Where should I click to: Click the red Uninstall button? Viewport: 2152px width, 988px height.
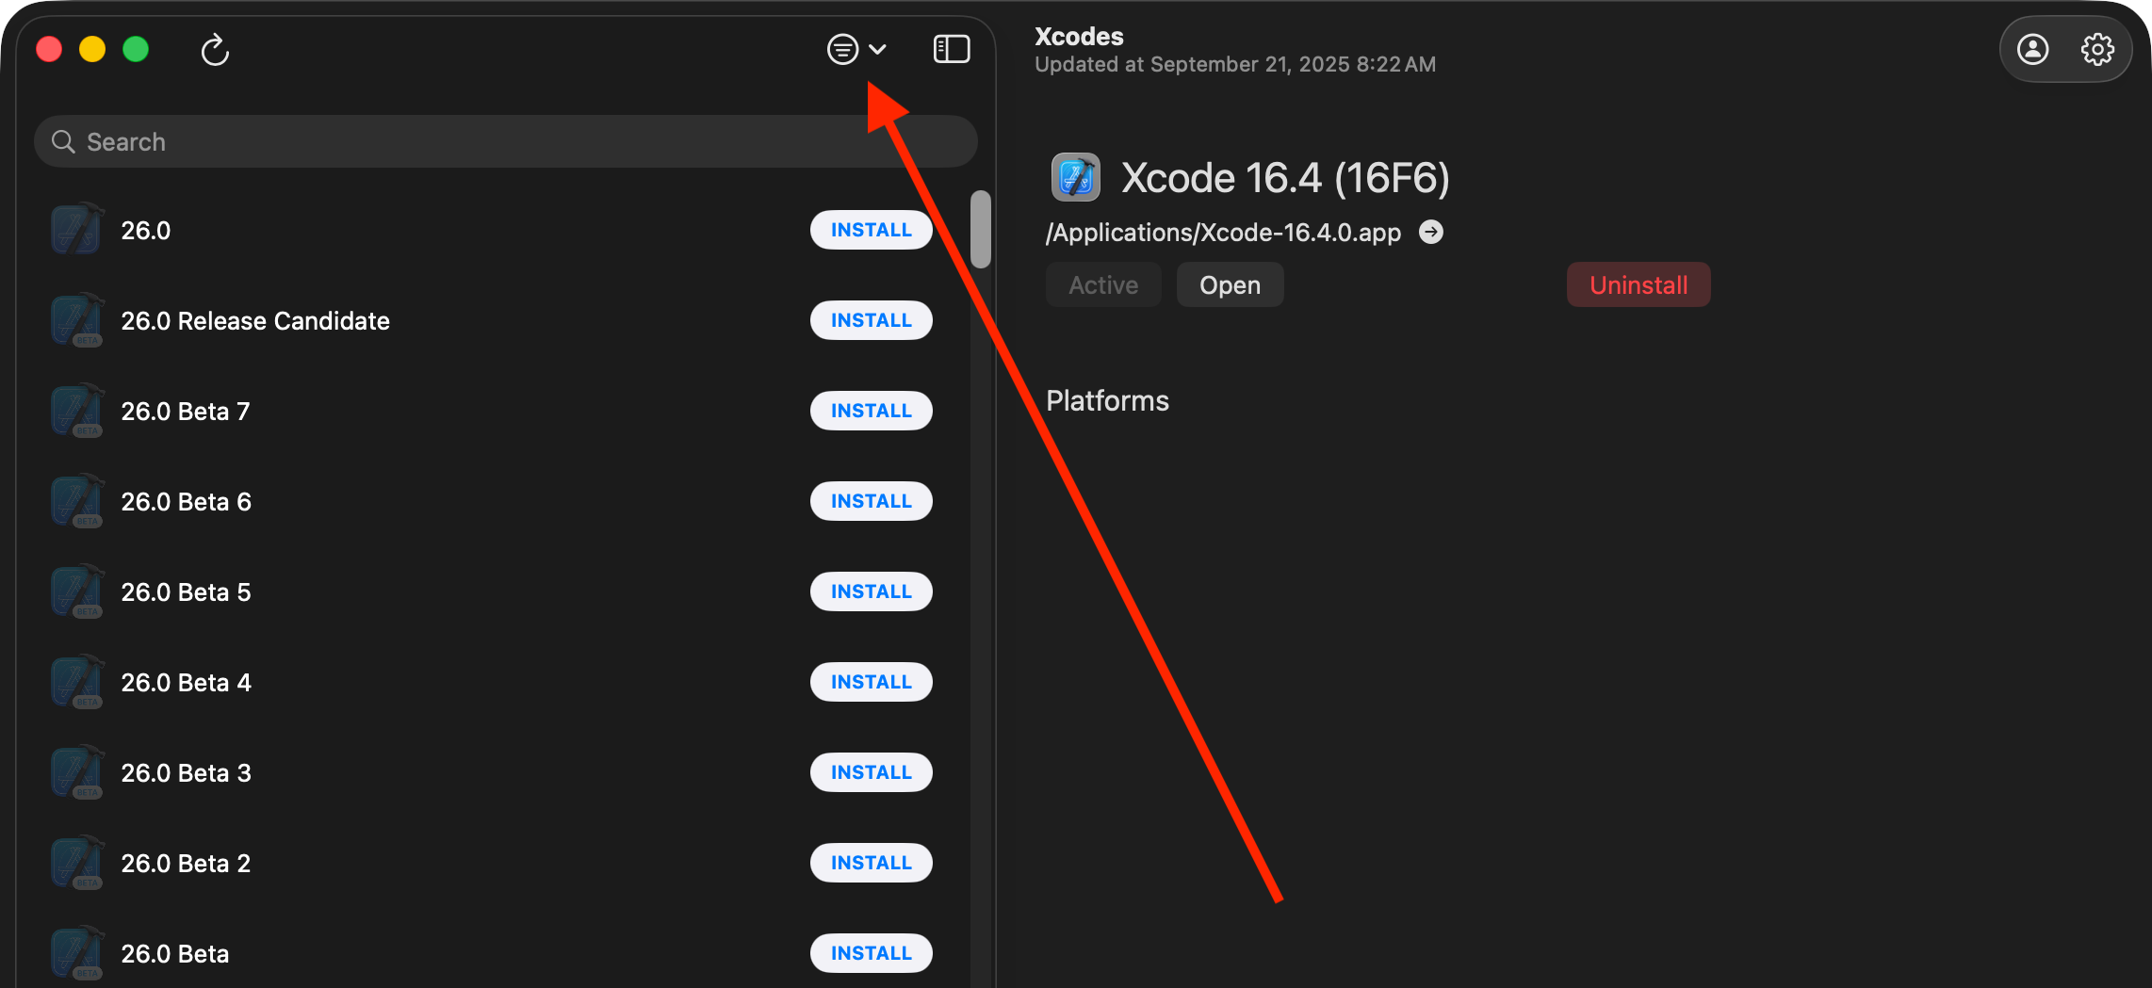coord(1638,284)
